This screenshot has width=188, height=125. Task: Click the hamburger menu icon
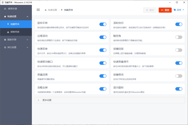click(38, 10)
